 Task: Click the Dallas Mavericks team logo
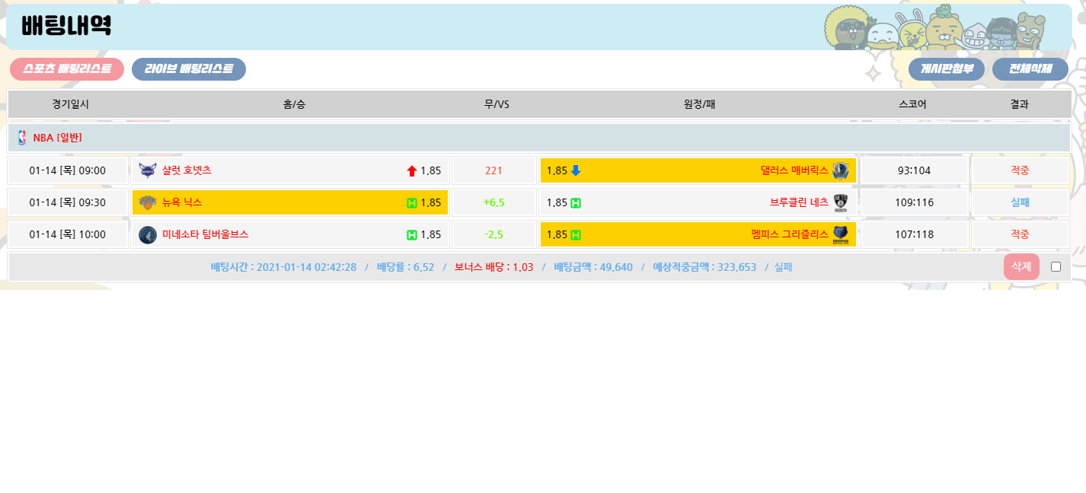840,170
